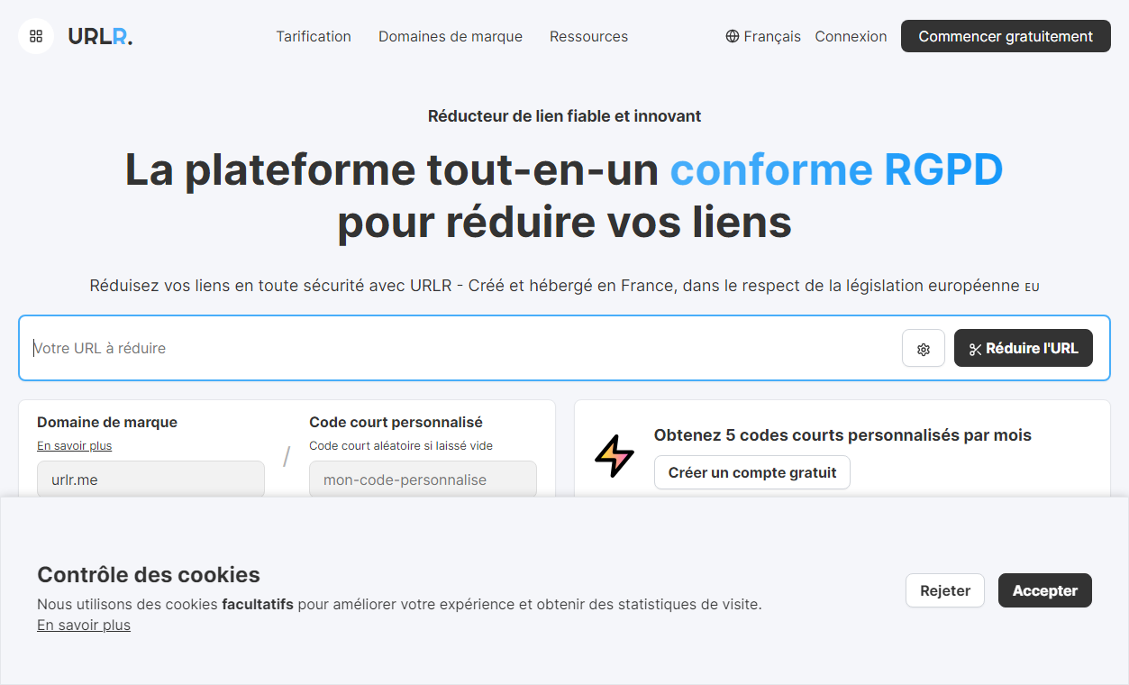Open the grid apps menu icon

pyautogui.click(x=36, y=36)
